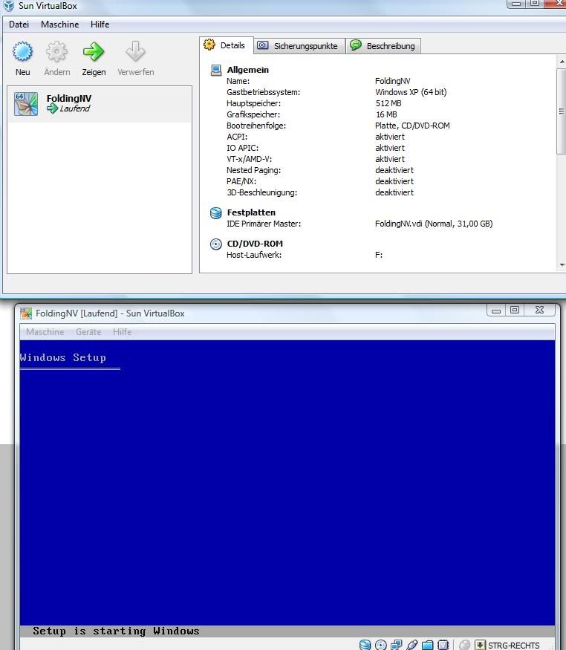The width and height of the screenshot is (566, 650).
Task: Click the 'Nested Paging:' label
Action: pyautogui.click(x=253, y=170)
